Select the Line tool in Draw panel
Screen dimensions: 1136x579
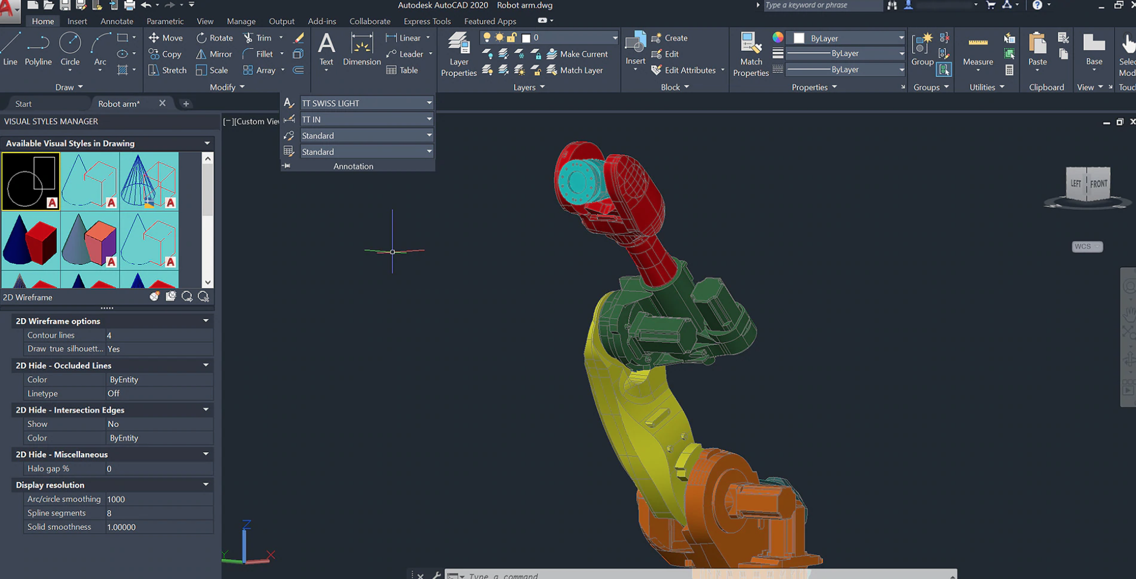pos(11,47)
